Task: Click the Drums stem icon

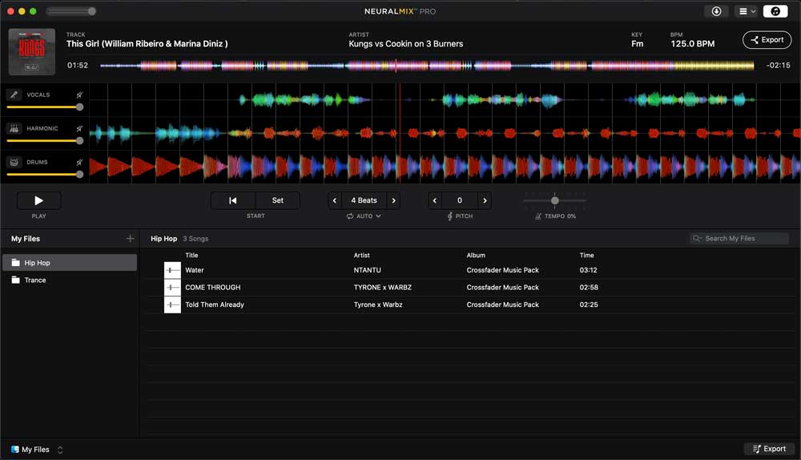Action: [x=14, y=162]
